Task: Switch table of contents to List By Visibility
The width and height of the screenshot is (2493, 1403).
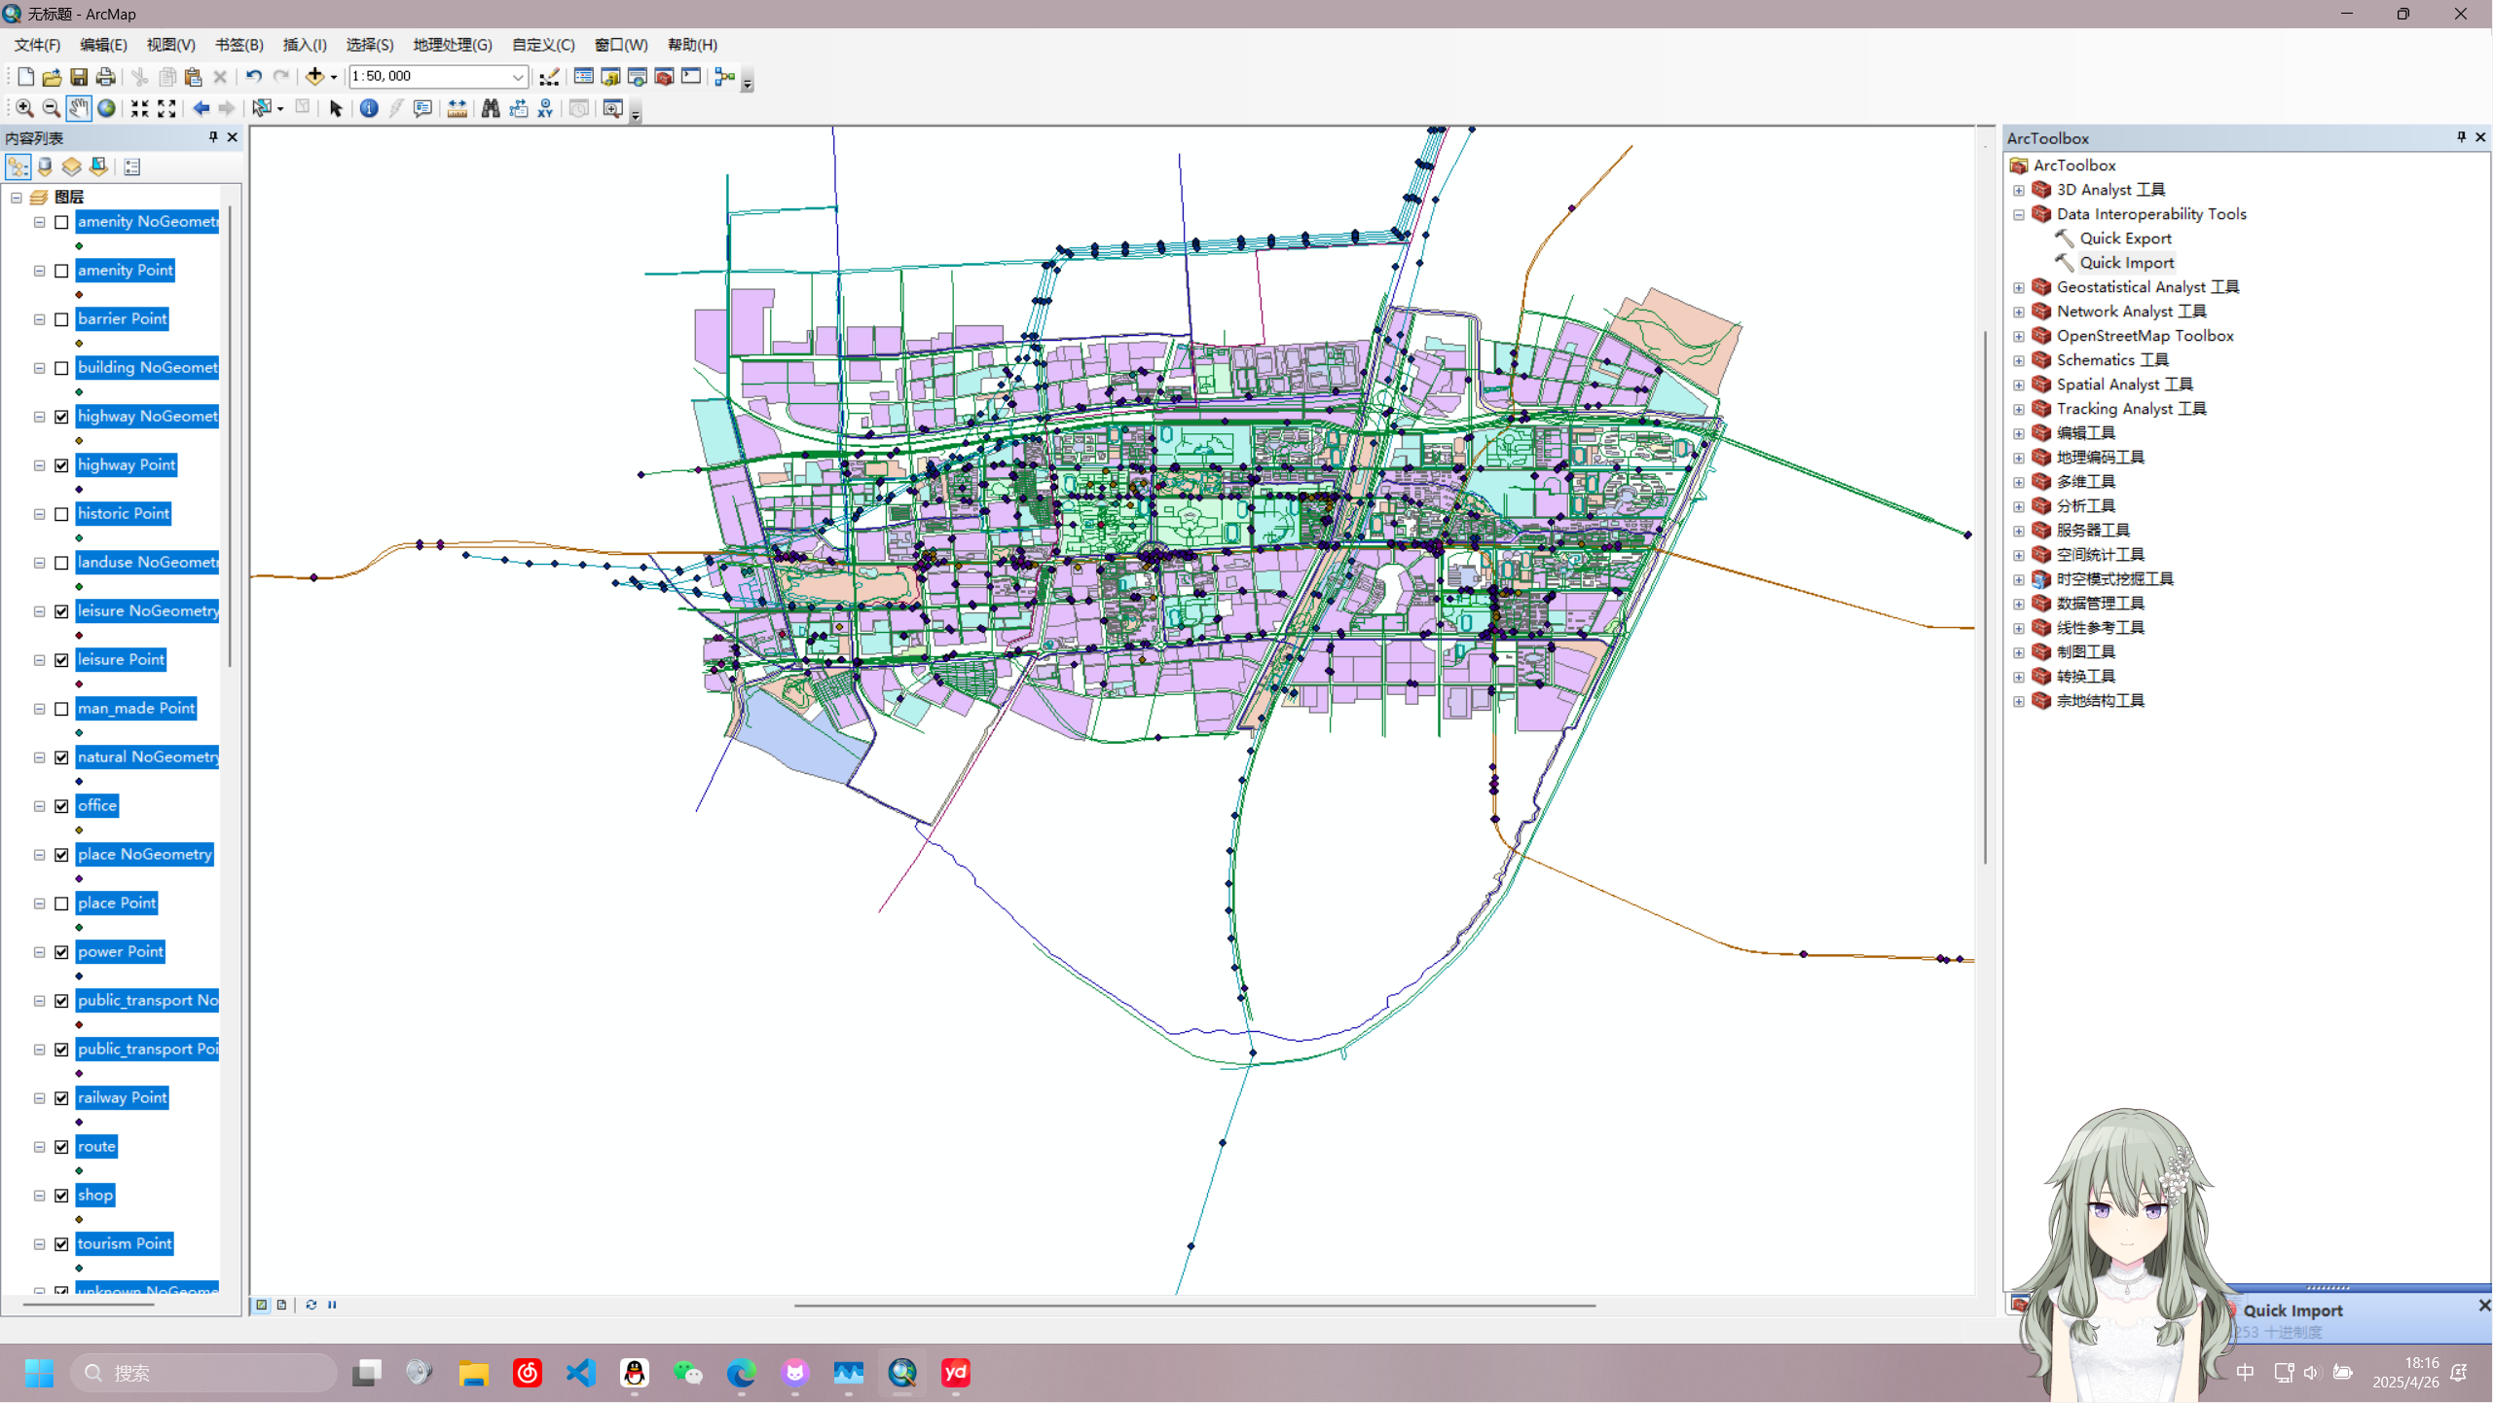Action: 72,167
